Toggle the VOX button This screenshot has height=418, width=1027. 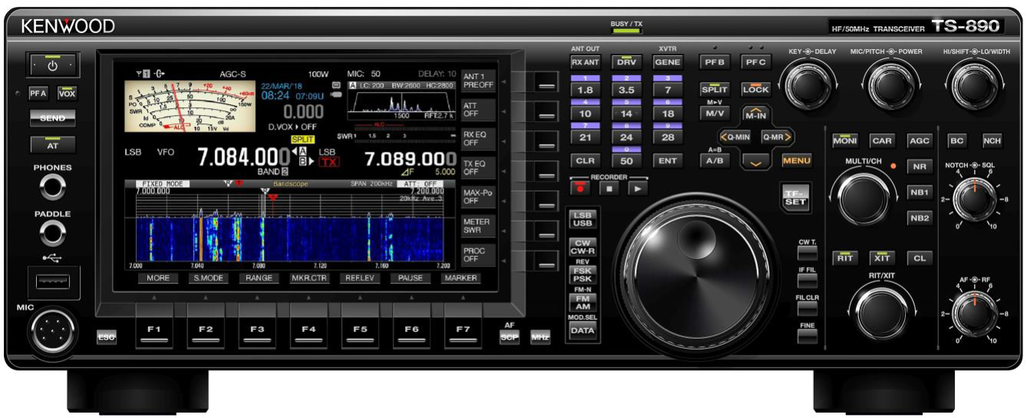click(67, 93)
